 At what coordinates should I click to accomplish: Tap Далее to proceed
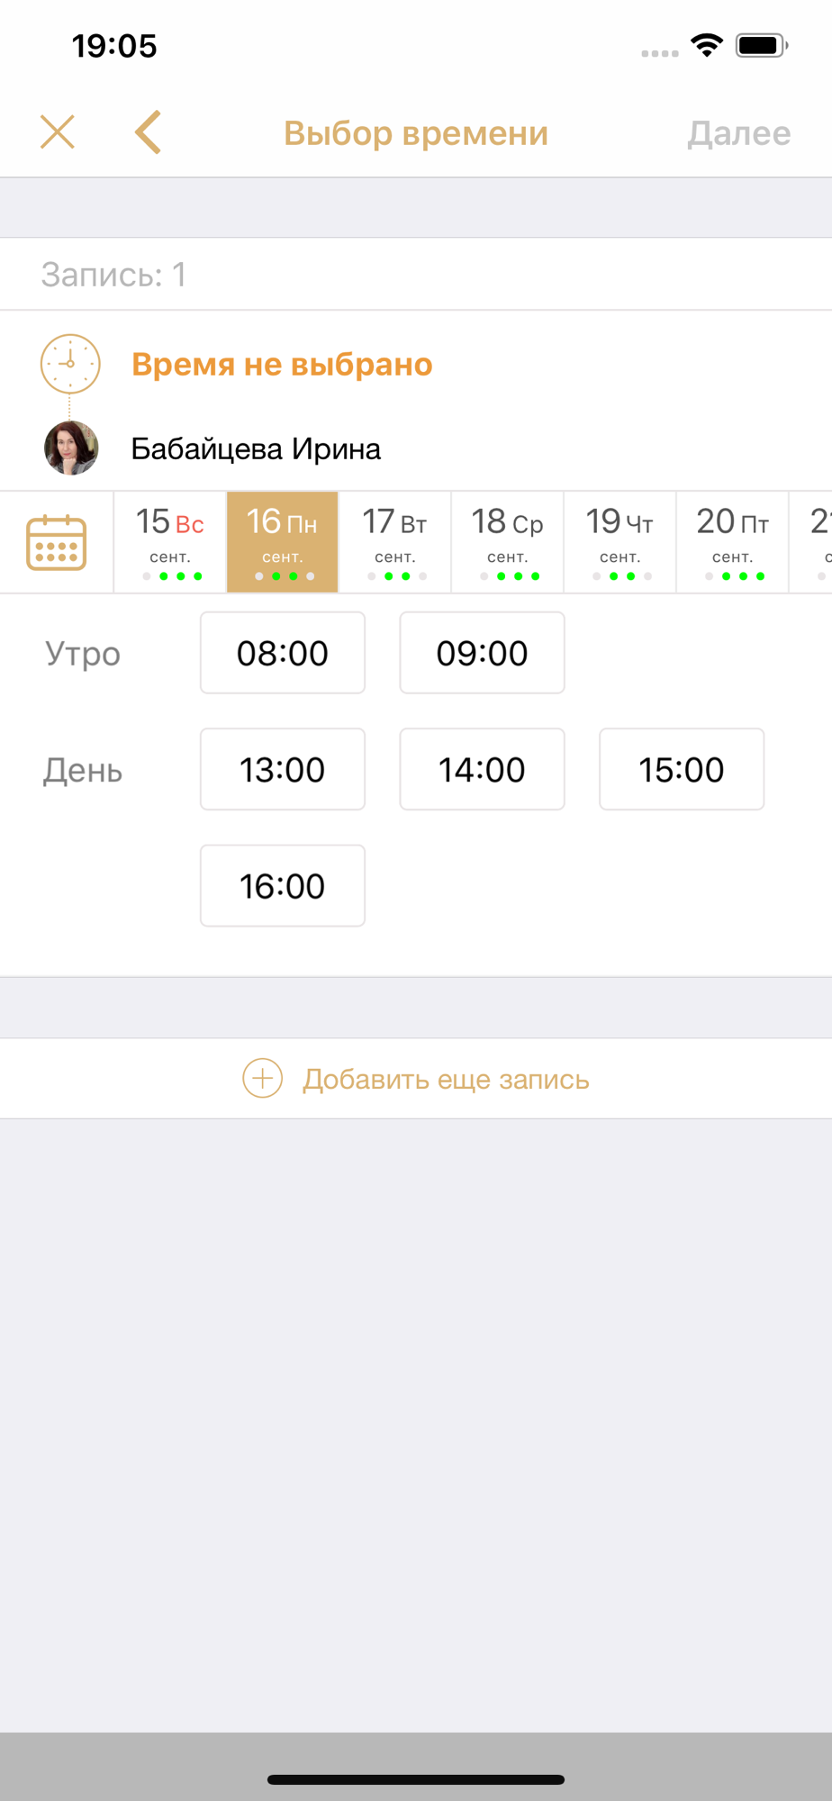click(x=739, y=133)
